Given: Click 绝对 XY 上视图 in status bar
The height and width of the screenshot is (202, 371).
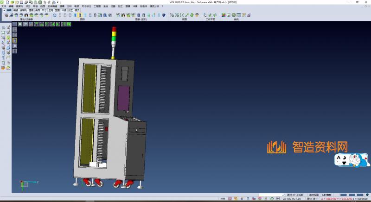Looking at the screenshot, I should point(296,195).
